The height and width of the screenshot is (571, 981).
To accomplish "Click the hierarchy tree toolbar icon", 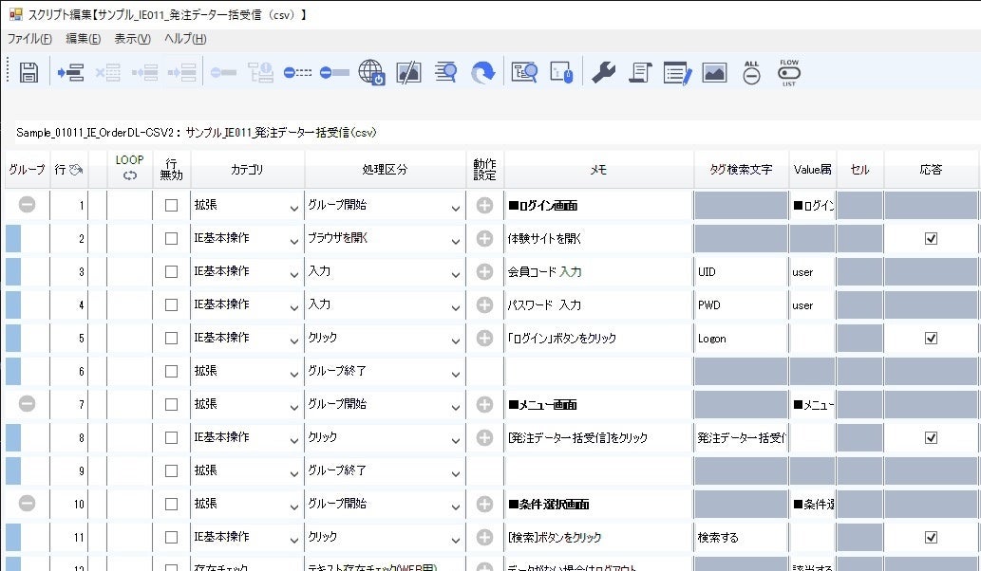I will click(x=260, y=72).
